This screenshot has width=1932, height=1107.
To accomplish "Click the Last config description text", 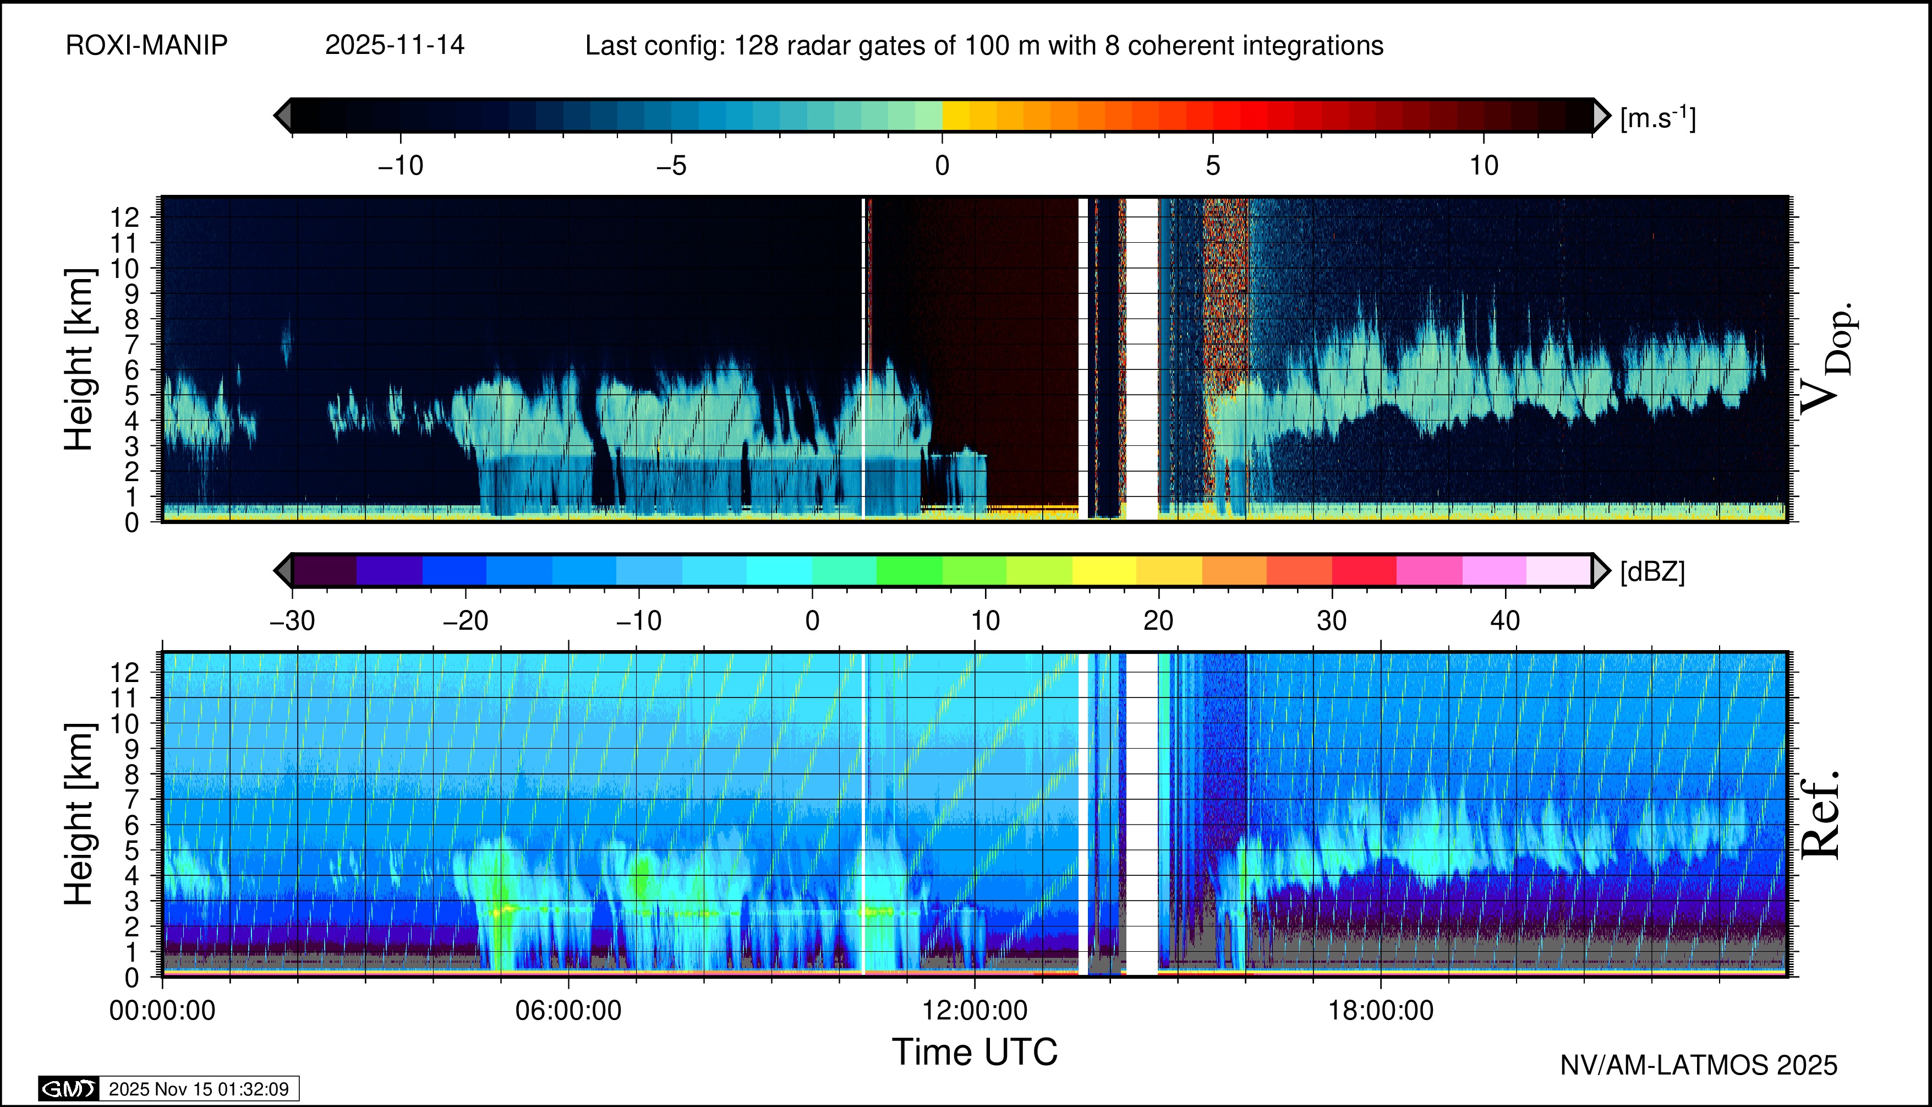I will click(983, 46).
